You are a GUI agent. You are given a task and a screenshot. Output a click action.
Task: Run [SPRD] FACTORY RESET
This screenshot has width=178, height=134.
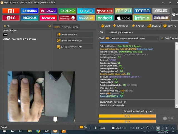(75, 40)
